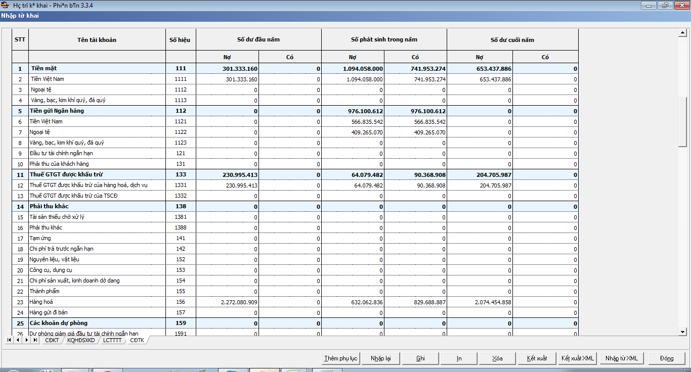Click the application icon in title bar
The height and width of the screenshot is (372, 691).
[x=6, y=5]
